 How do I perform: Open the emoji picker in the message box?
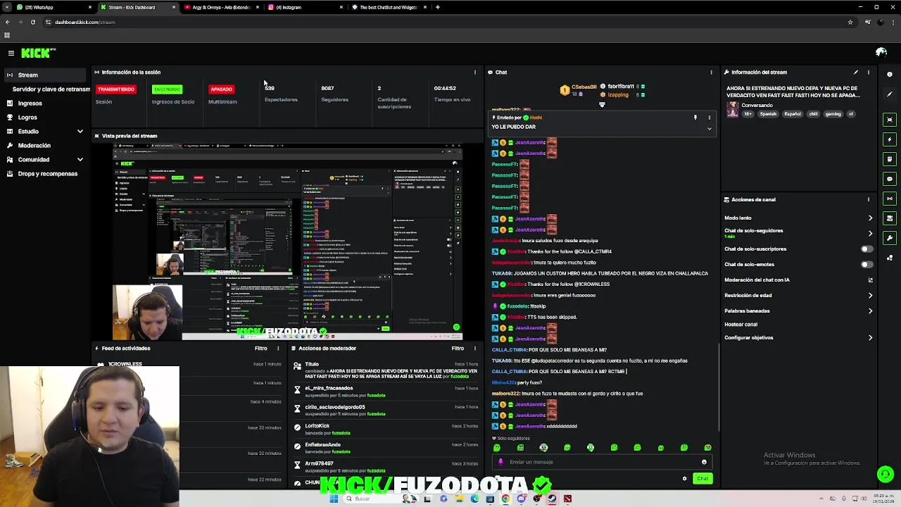pyautogui.click(x=704, y=462)
